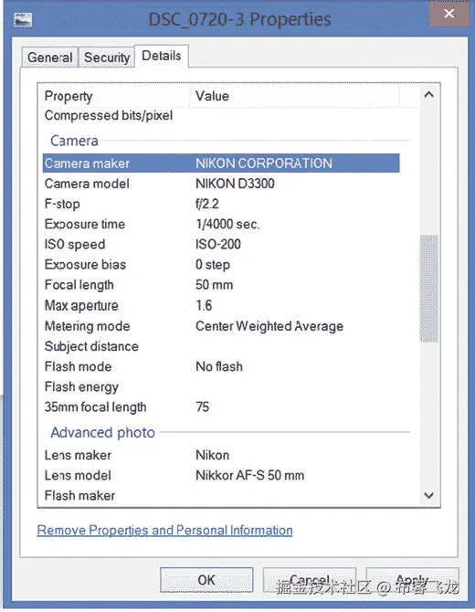
Task: Click the 1/4000 sec. value
Action: [x=227, y=224]
